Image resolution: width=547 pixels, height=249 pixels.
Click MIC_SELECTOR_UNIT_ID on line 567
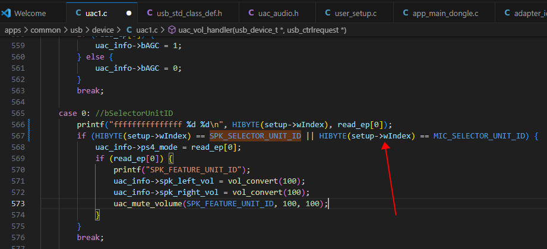(479, 136)
